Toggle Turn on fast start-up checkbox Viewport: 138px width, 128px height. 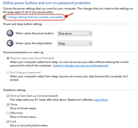click(8, 96)
